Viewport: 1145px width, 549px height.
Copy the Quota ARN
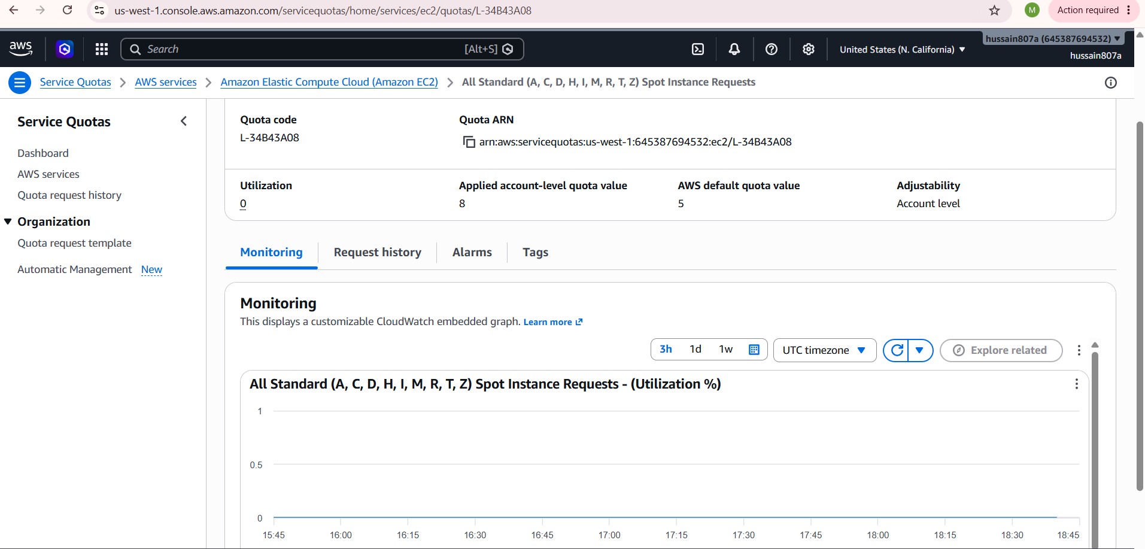(469, 142)
